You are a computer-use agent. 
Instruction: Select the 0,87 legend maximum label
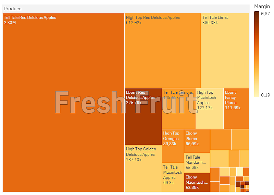point(265,14)
